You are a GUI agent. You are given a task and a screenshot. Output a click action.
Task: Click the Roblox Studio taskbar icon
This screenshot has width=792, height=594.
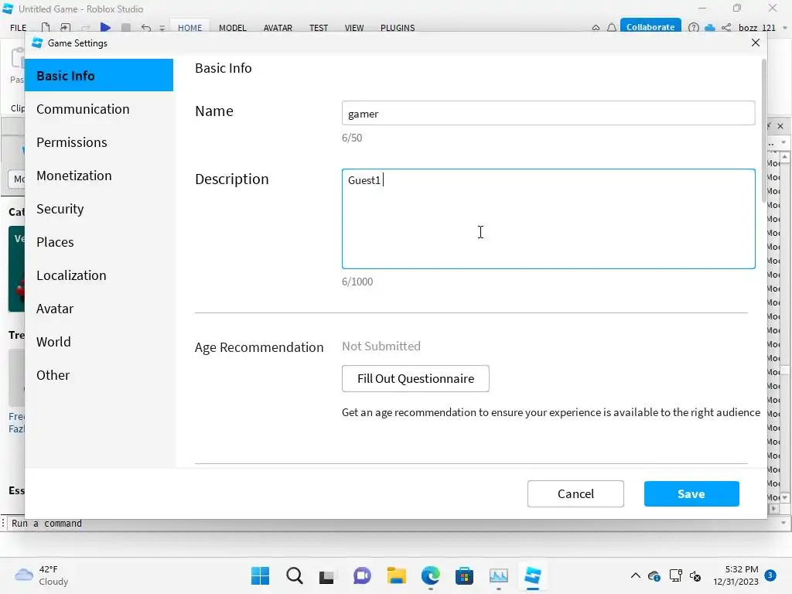[533, 575]
